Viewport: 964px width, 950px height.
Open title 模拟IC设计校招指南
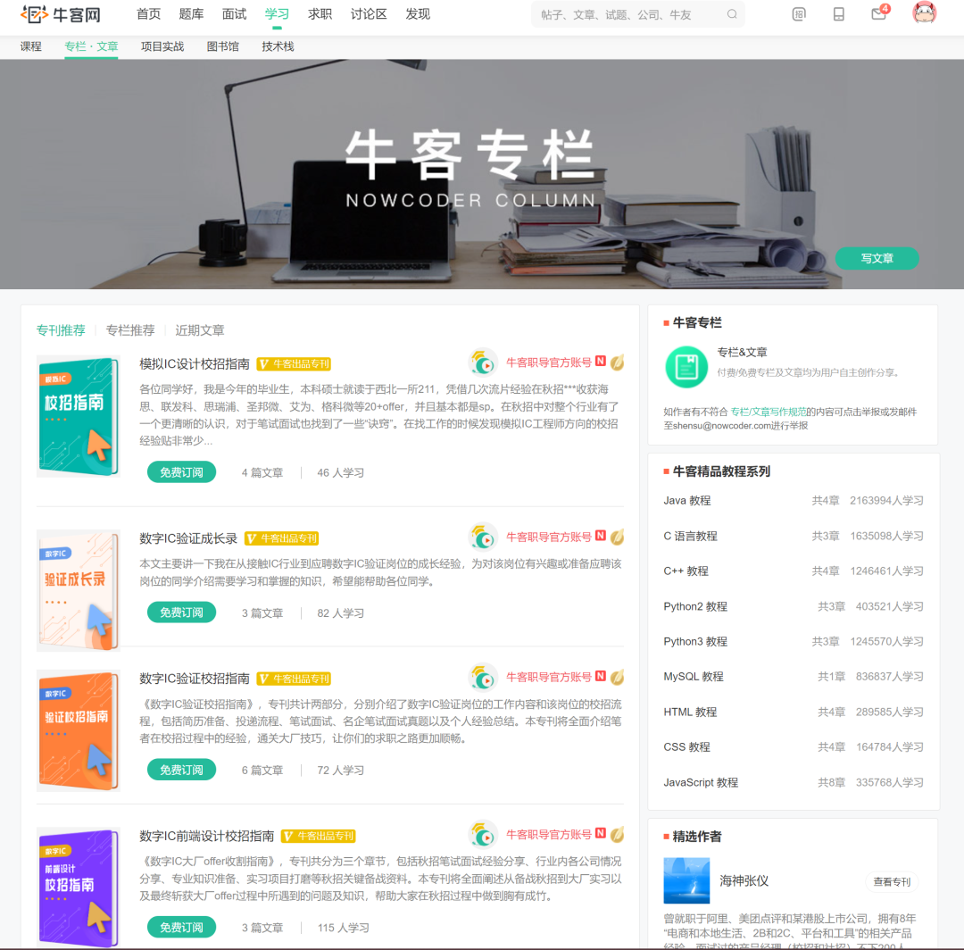pyautogui.click(x=195, y=364)
